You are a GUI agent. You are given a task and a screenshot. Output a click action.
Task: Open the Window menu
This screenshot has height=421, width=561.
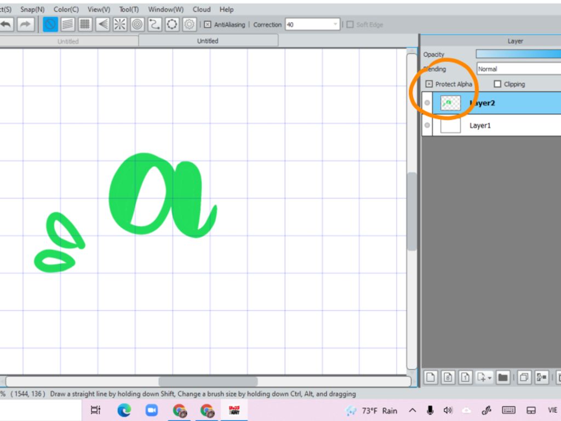pyautogui.click(x=166, y=9)
